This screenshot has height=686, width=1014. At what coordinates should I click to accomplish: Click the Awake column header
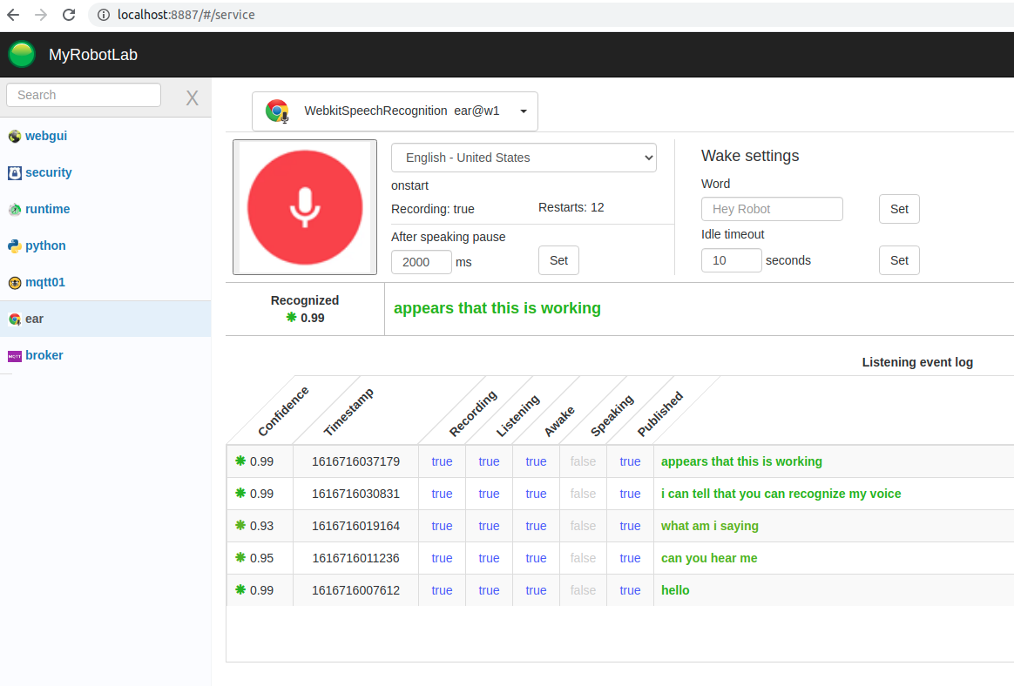pyautogui.click(x=559, y=421)
